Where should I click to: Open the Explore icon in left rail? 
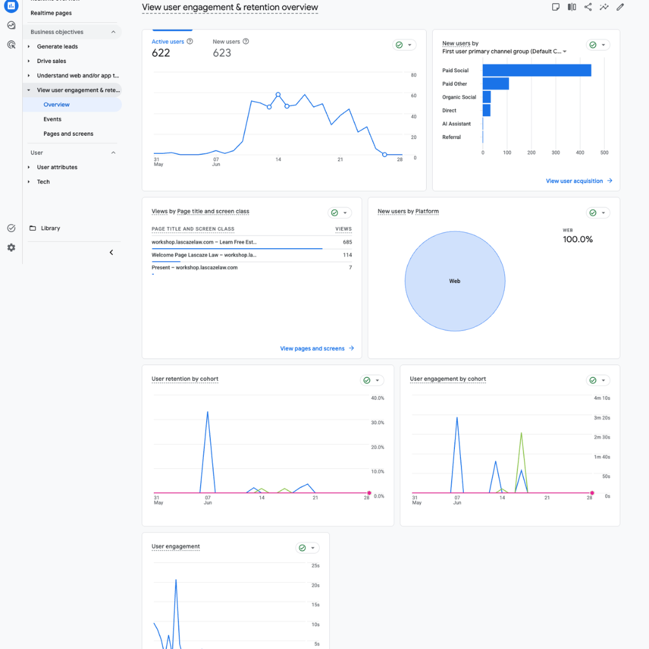(x=11, y=25)
